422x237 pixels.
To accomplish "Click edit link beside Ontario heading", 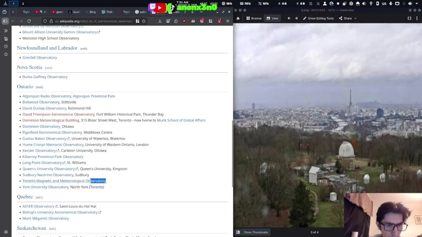I will [x=40, y=87].
